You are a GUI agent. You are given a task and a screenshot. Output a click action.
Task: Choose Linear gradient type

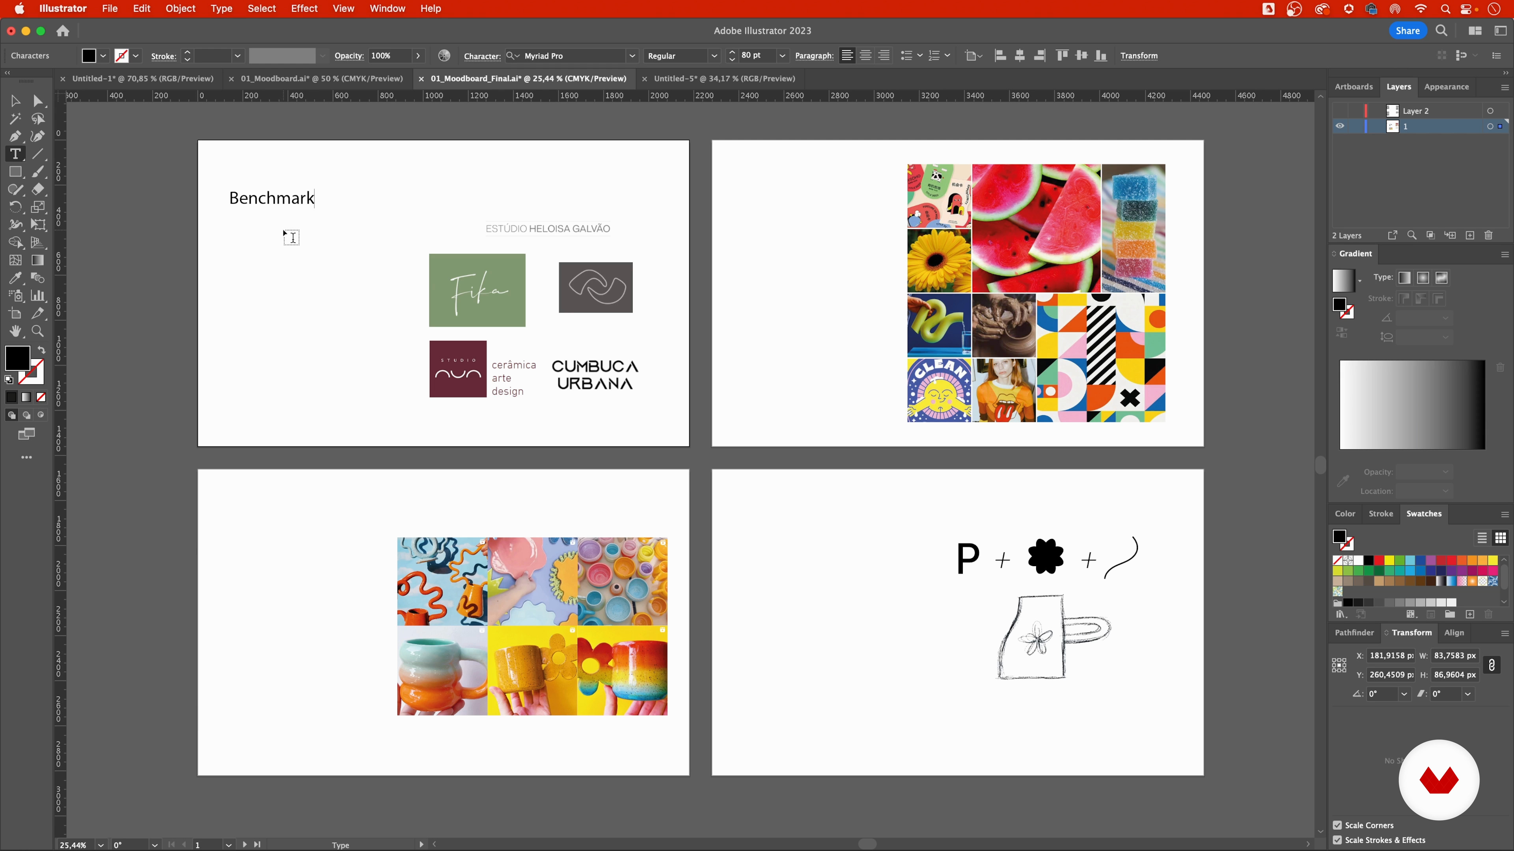coord(1405,278)
